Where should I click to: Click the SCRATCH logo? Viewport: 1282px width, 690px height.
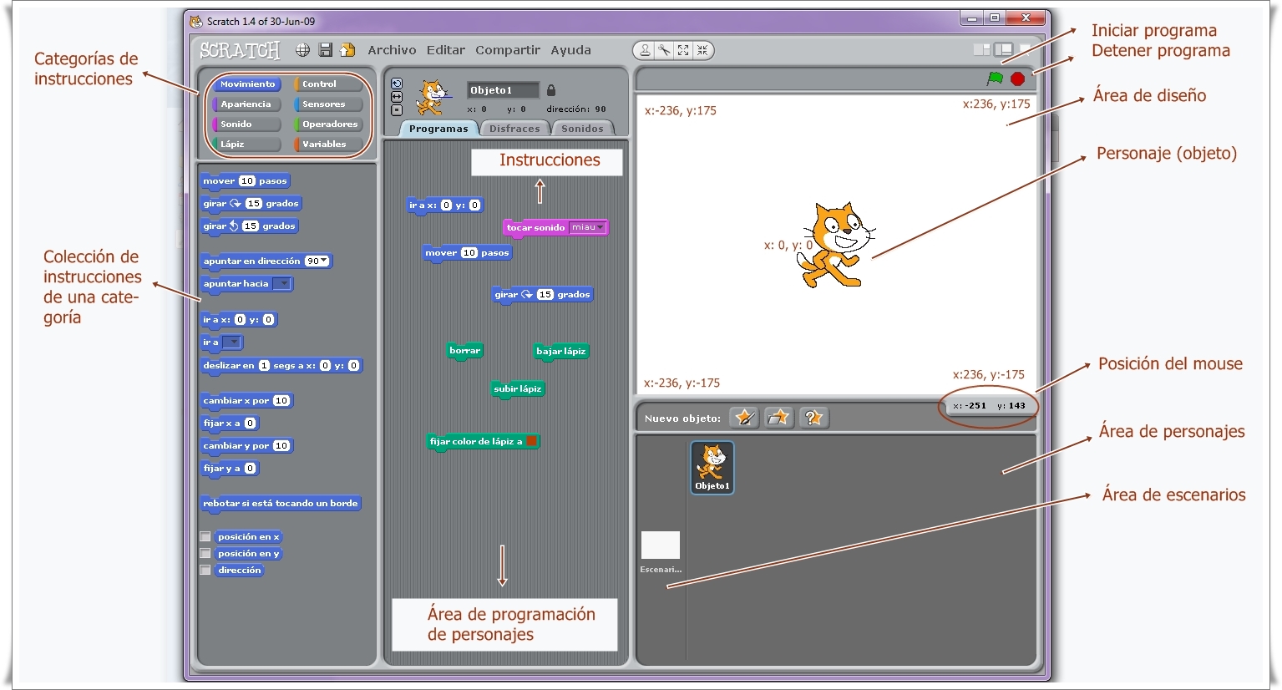240,51
